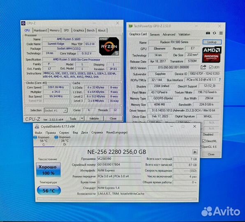This screenshot has width=245, height=222.
Task: Open the Файл menu in CrystalDiskInfo
Action: pos(39,132)
